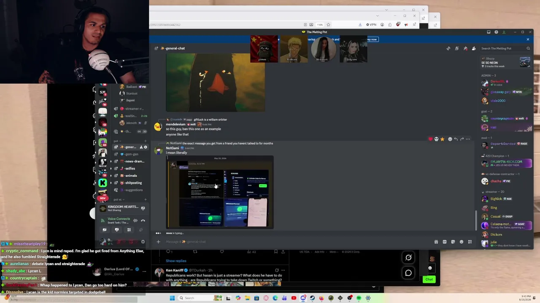540x303 pixels.
Task: Open the Threads icon in channel header
Action: point(448,48)
